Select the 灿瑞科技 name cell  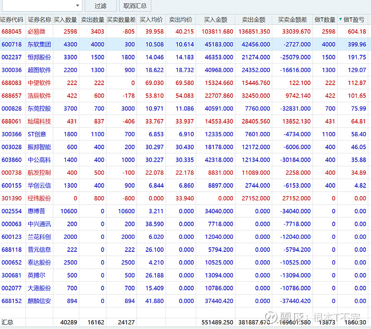tap(39, 121)
